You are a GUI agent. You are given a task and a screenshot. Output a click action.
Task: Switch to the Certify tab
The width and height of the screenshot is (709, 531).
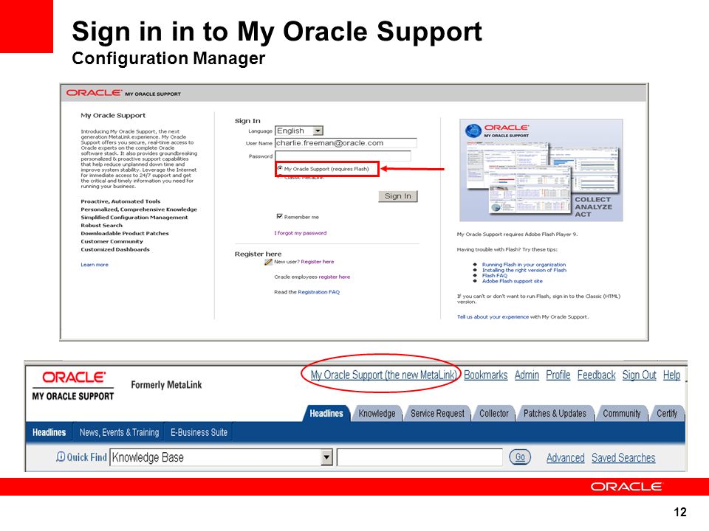tap(667, 414)
